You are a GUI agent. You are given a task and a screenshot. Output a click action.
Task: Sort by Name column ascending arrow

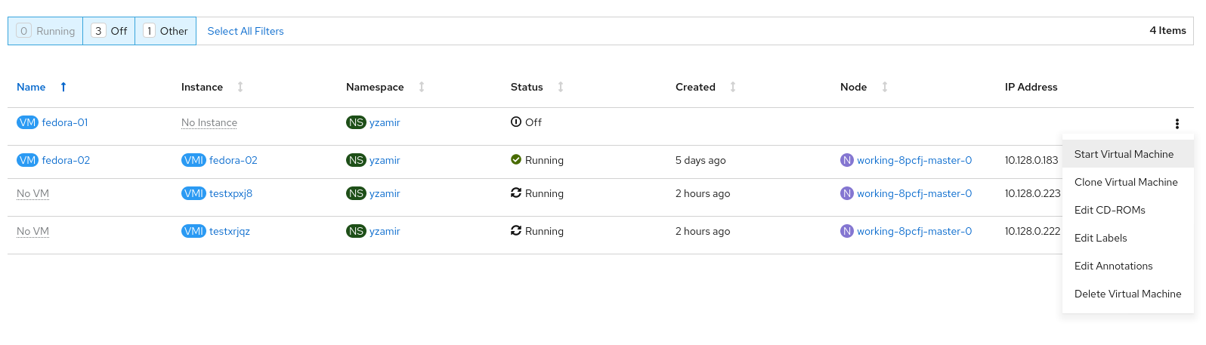63,87
